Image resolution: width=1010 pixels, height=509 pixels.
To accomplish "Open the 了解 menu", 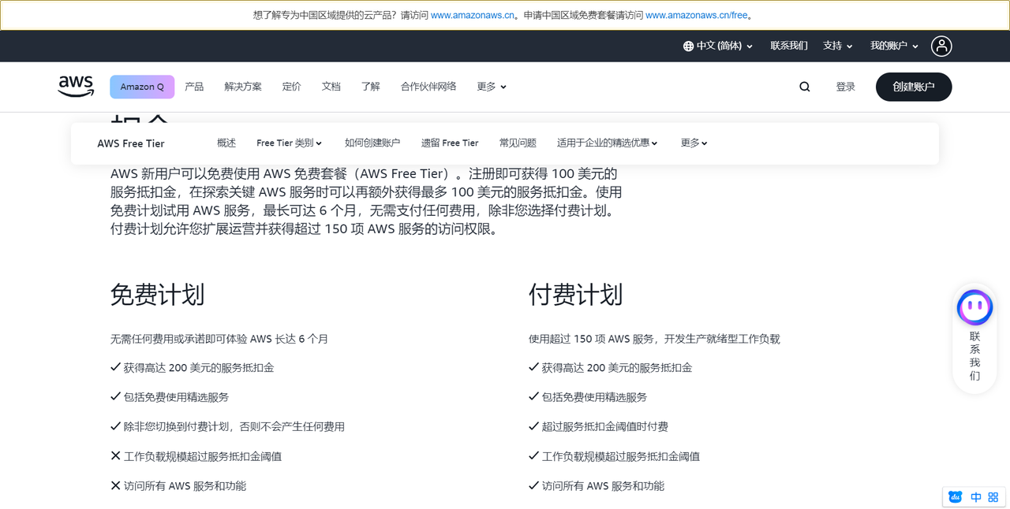I will click(371, 87).
